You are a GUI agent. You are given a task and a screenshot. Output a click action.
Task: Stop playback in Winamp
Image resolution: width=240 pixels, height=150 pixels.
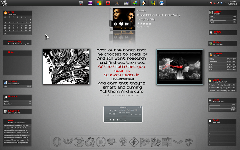coord(117,120)
